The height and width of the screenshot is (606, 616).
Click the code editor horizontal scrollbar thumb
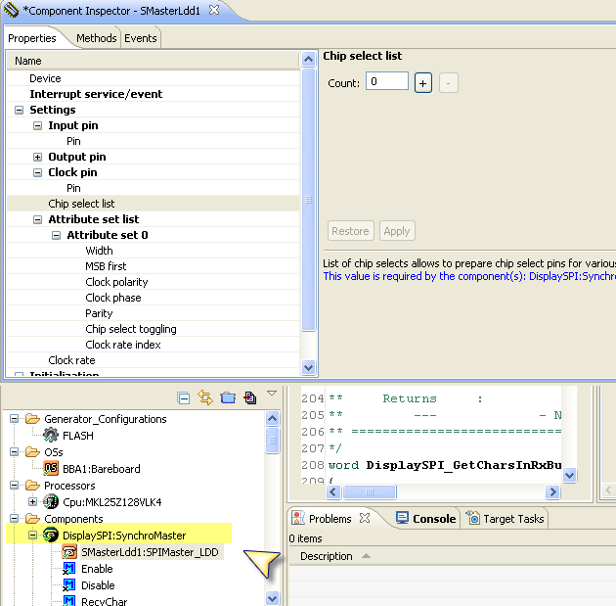(370, 491)
